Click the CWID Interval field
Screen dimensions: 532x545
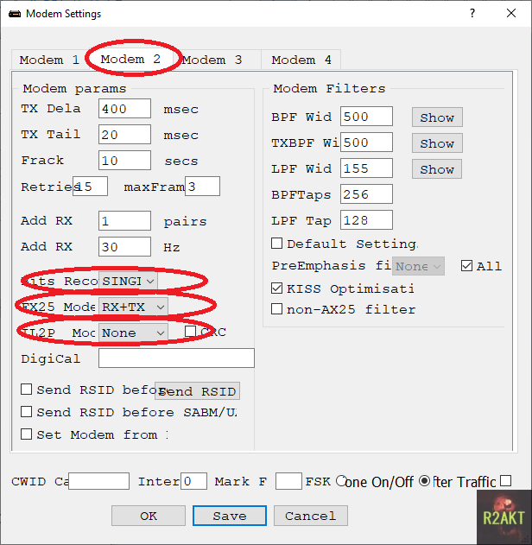(193, 481)
